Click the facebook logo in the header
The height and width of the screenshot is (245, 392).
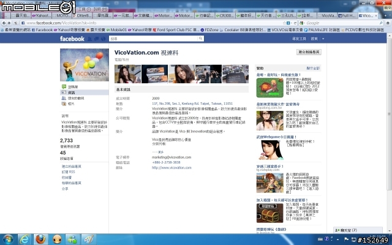[x=72, y=39]
